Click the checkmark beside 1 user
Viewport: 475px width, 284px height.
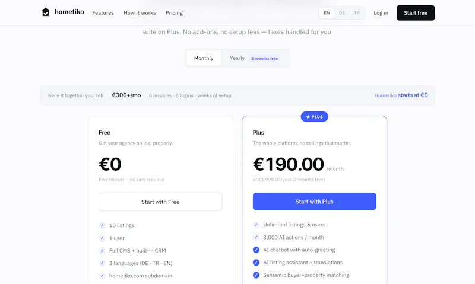pos(102,238)
